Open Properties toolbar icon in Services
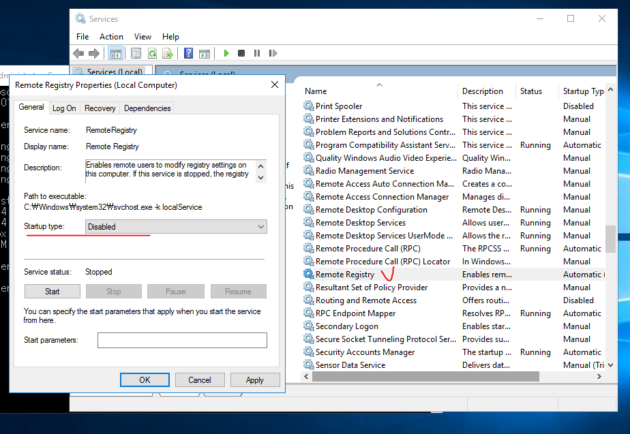Screen dimensions: 630x434 tap(136, 53)
